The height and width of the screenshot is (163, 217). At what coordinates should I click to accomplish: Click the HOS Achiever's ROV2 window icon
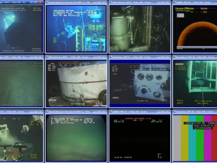(111, 2)
